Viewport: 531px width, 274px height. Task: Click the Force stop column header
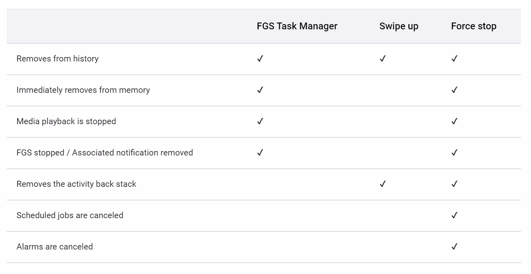point(474,27)
